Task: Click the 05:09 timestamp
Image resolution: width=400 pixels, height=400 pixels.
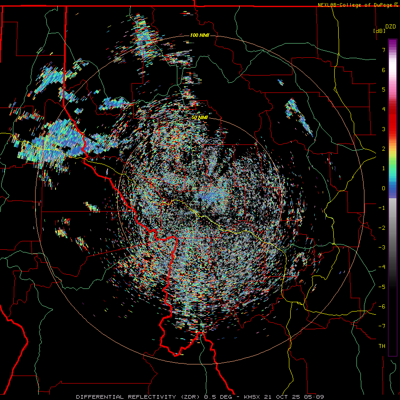Action: pos(315,397)
